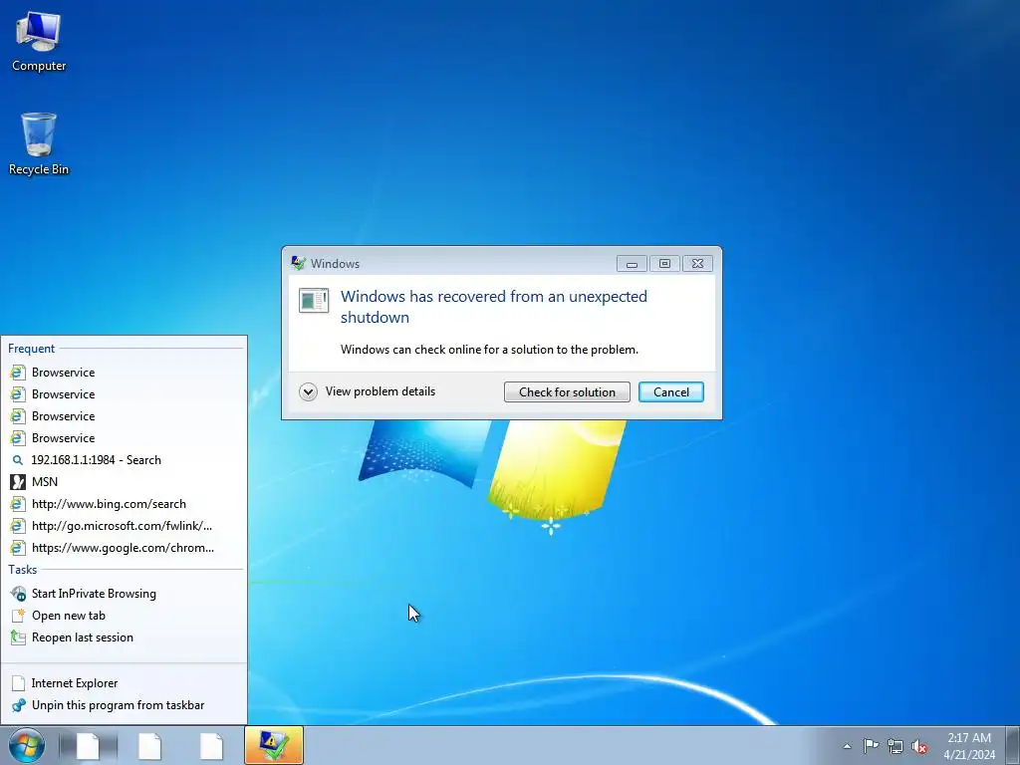Choose Open new tab task
The width and height of the screenshot is (1020, 765).
pyautogui.click(x=124, y=616)
